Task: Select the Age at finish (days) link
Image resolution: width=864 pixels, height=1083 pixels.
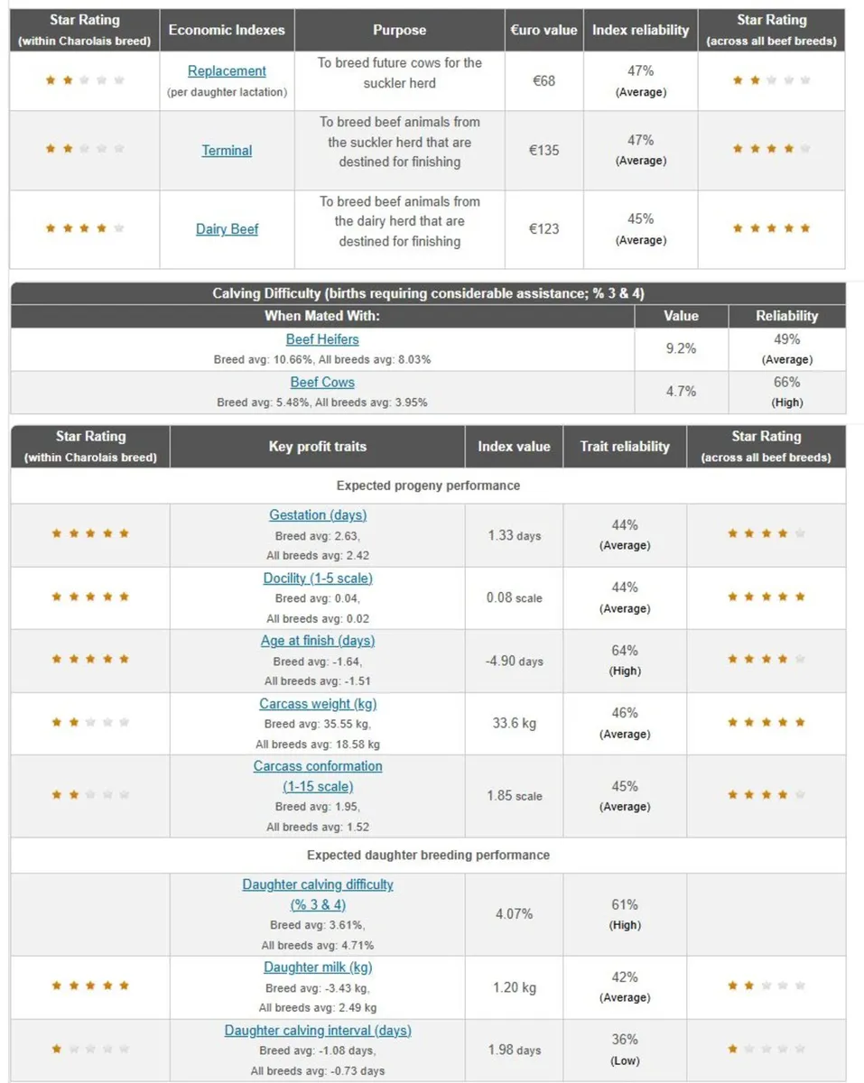Action: pyautogui.click(x=318, y=641)
